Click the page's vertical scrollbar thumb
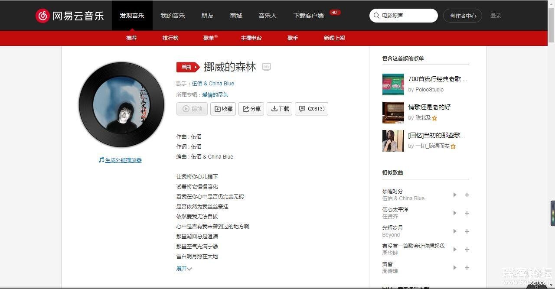 pyautogui.click(x=551, y=24)
